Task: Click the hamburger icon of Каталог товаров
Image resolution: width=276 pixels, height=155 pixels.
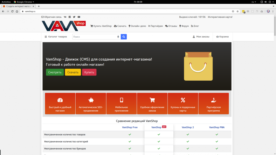Action: pyautogui.click(x=46, y=37)
